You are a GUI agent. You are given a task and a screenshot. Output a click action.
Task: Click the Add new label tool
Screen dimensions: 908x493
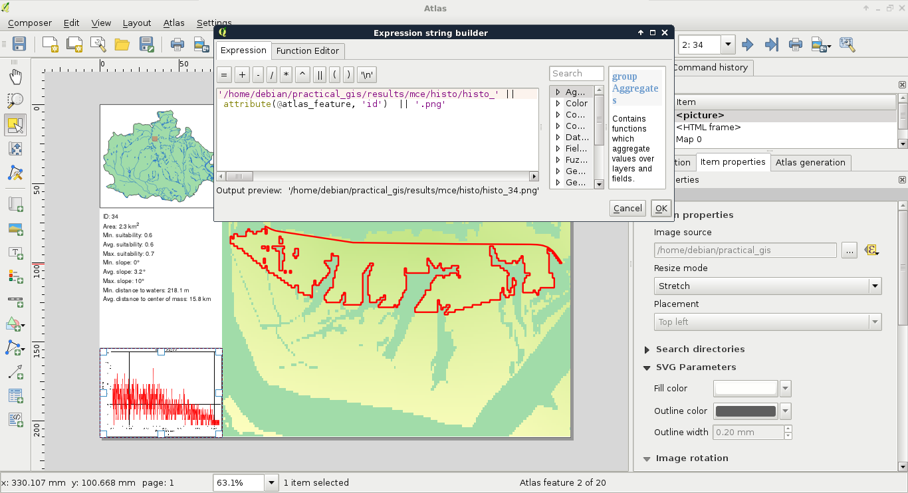(x=15, y=252)
